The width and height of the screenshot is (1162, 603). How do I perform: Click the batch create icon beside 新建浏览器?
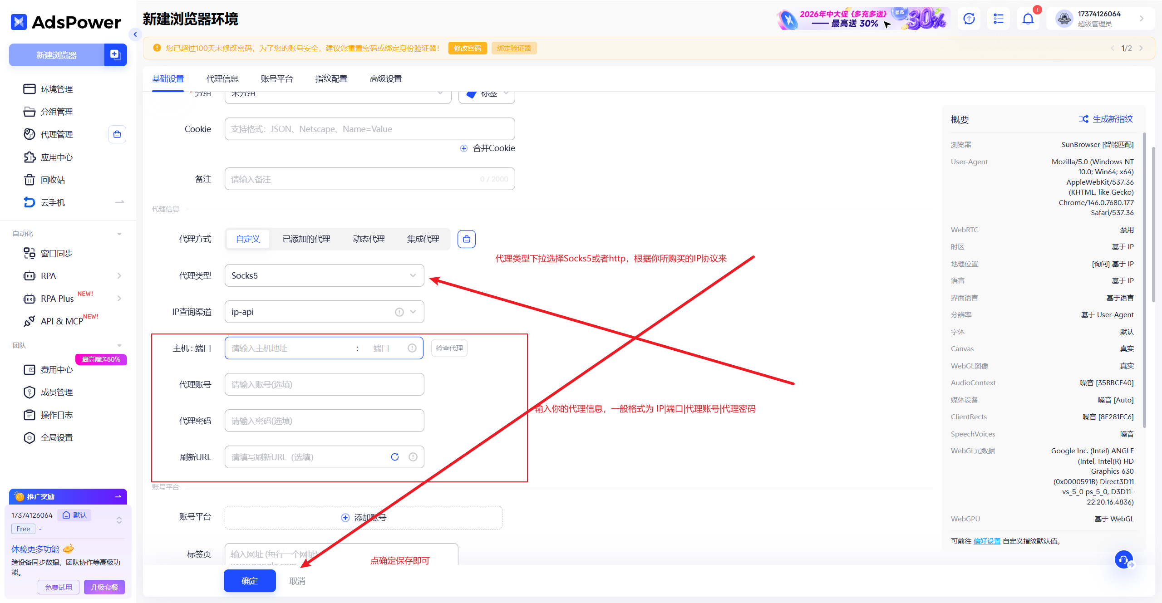pyautogui.click(x=115, y=55)
